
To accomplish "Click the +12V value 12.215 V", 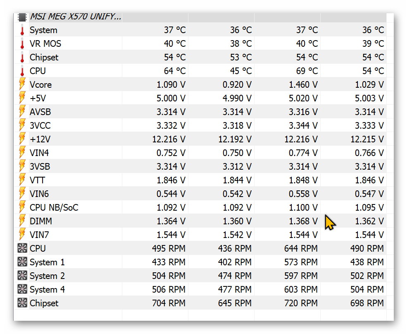I will click(367, 139).
